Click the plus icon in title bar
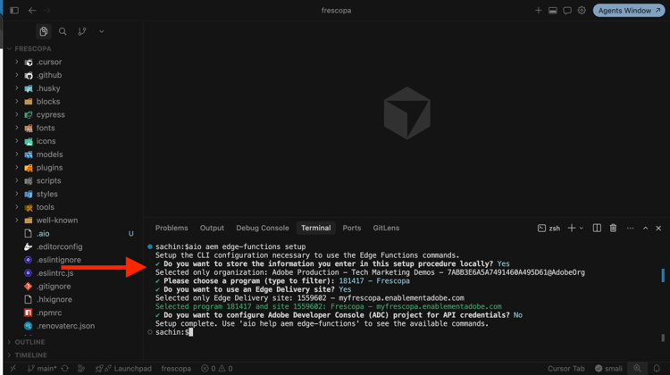This screenshot has width=670, height=375. pos(539,10)
